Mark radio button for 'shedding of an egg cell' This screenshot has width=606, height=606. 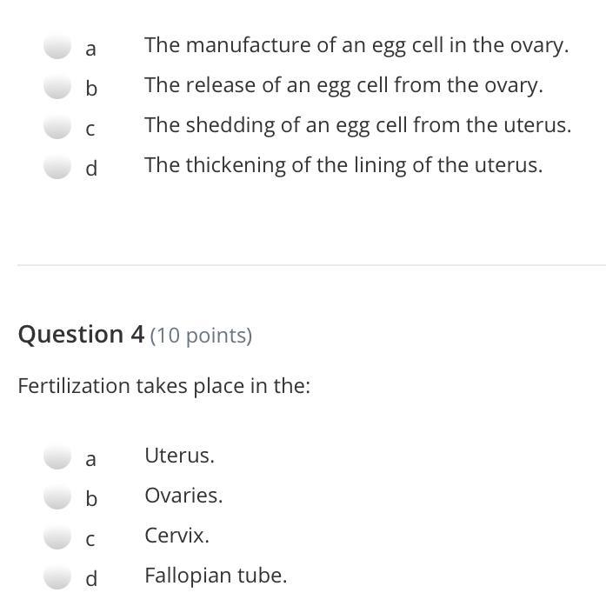[57, 126]
